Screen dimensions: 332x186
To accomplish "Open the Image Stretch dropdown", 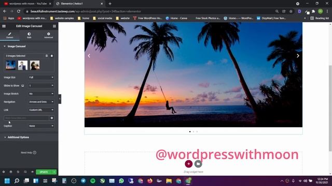I will 41,94.
